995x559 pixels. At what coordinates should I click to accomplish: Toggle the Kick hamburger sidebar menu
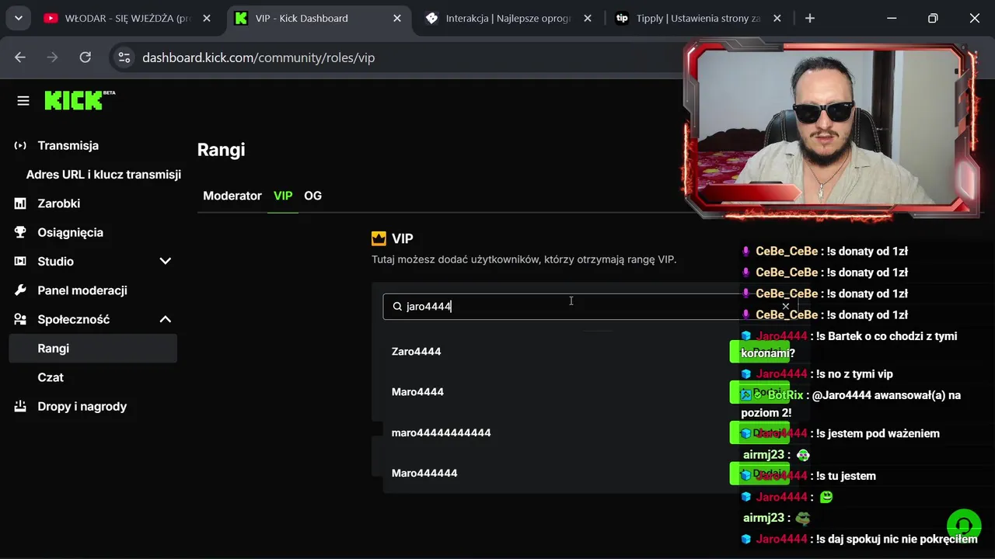pos(23,101)
